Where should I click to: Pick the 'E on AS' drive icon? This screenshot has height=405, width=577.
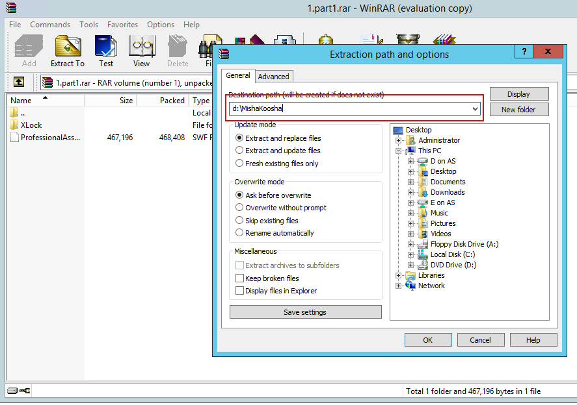tap(423, 202)
